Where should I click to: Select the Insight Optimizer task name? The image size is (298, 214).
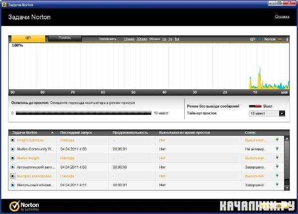30,140
